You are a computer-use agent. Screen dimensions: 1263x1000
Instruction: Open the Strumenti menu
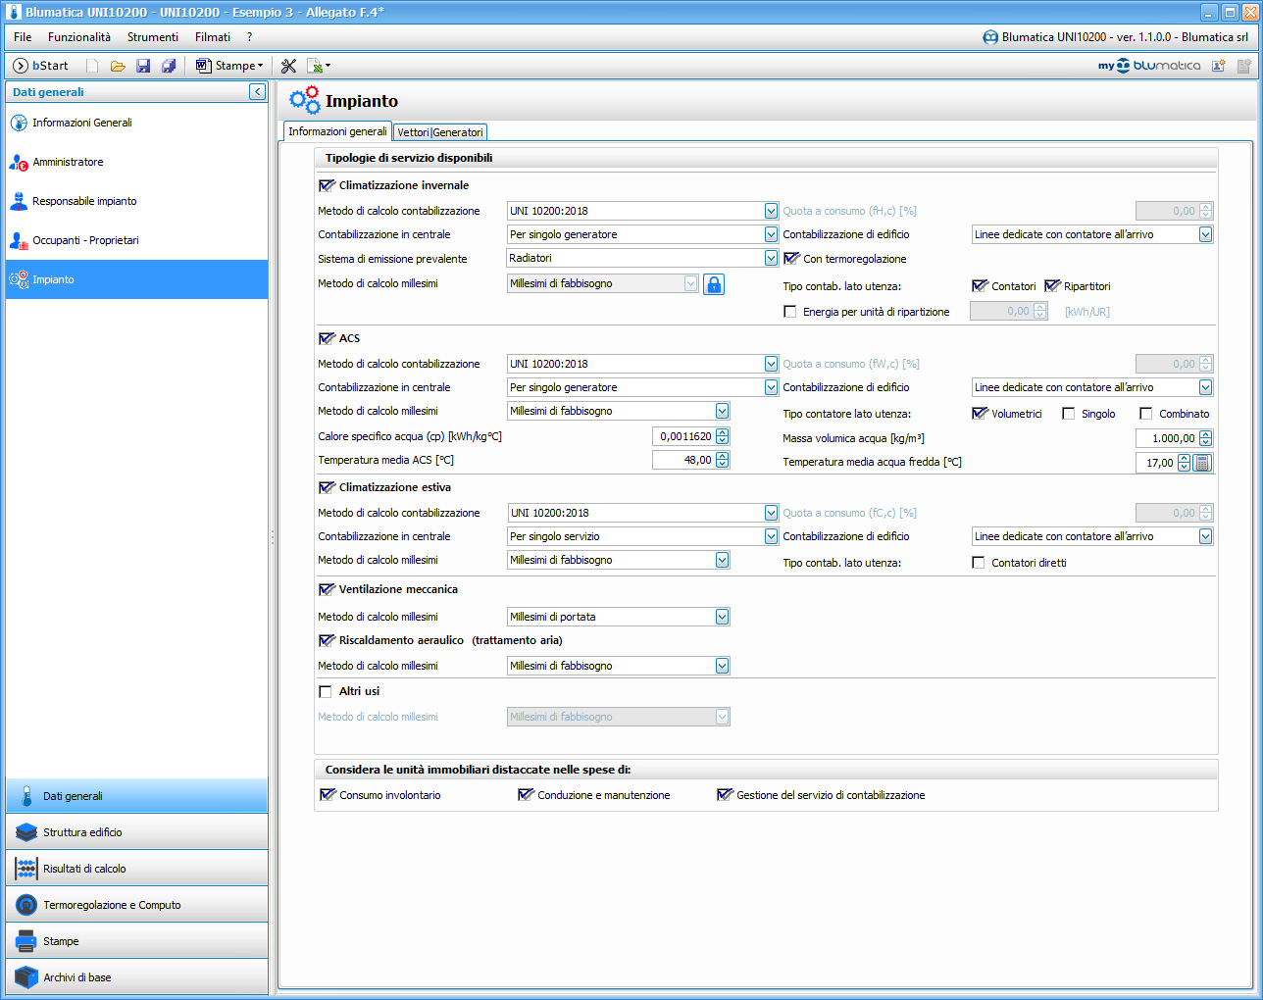pyautogui.click(x=152, y=37)
